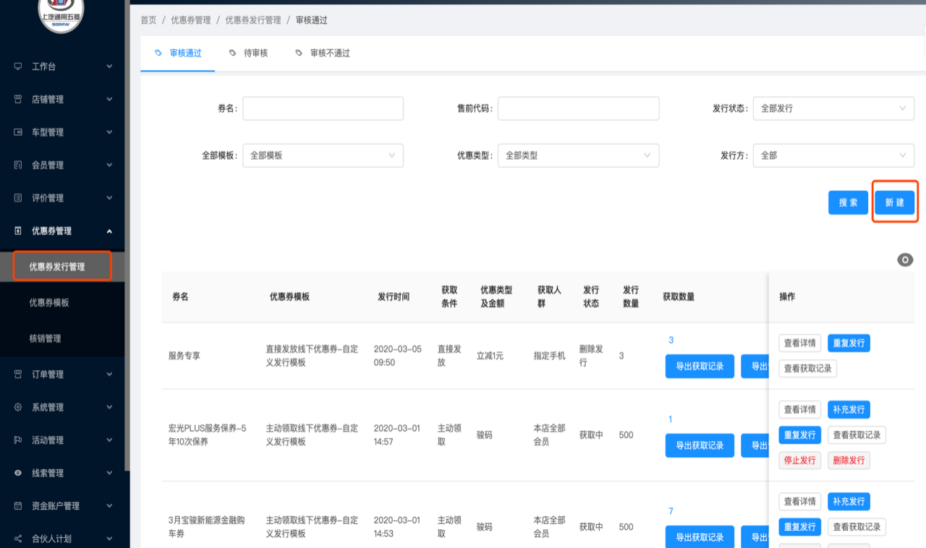Click the tag icon on 审核通过 tab
The image size is (926, 548).
159,53
